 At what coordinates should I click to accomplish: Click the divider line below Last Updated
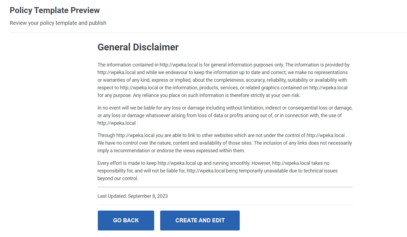coord(225,205)
